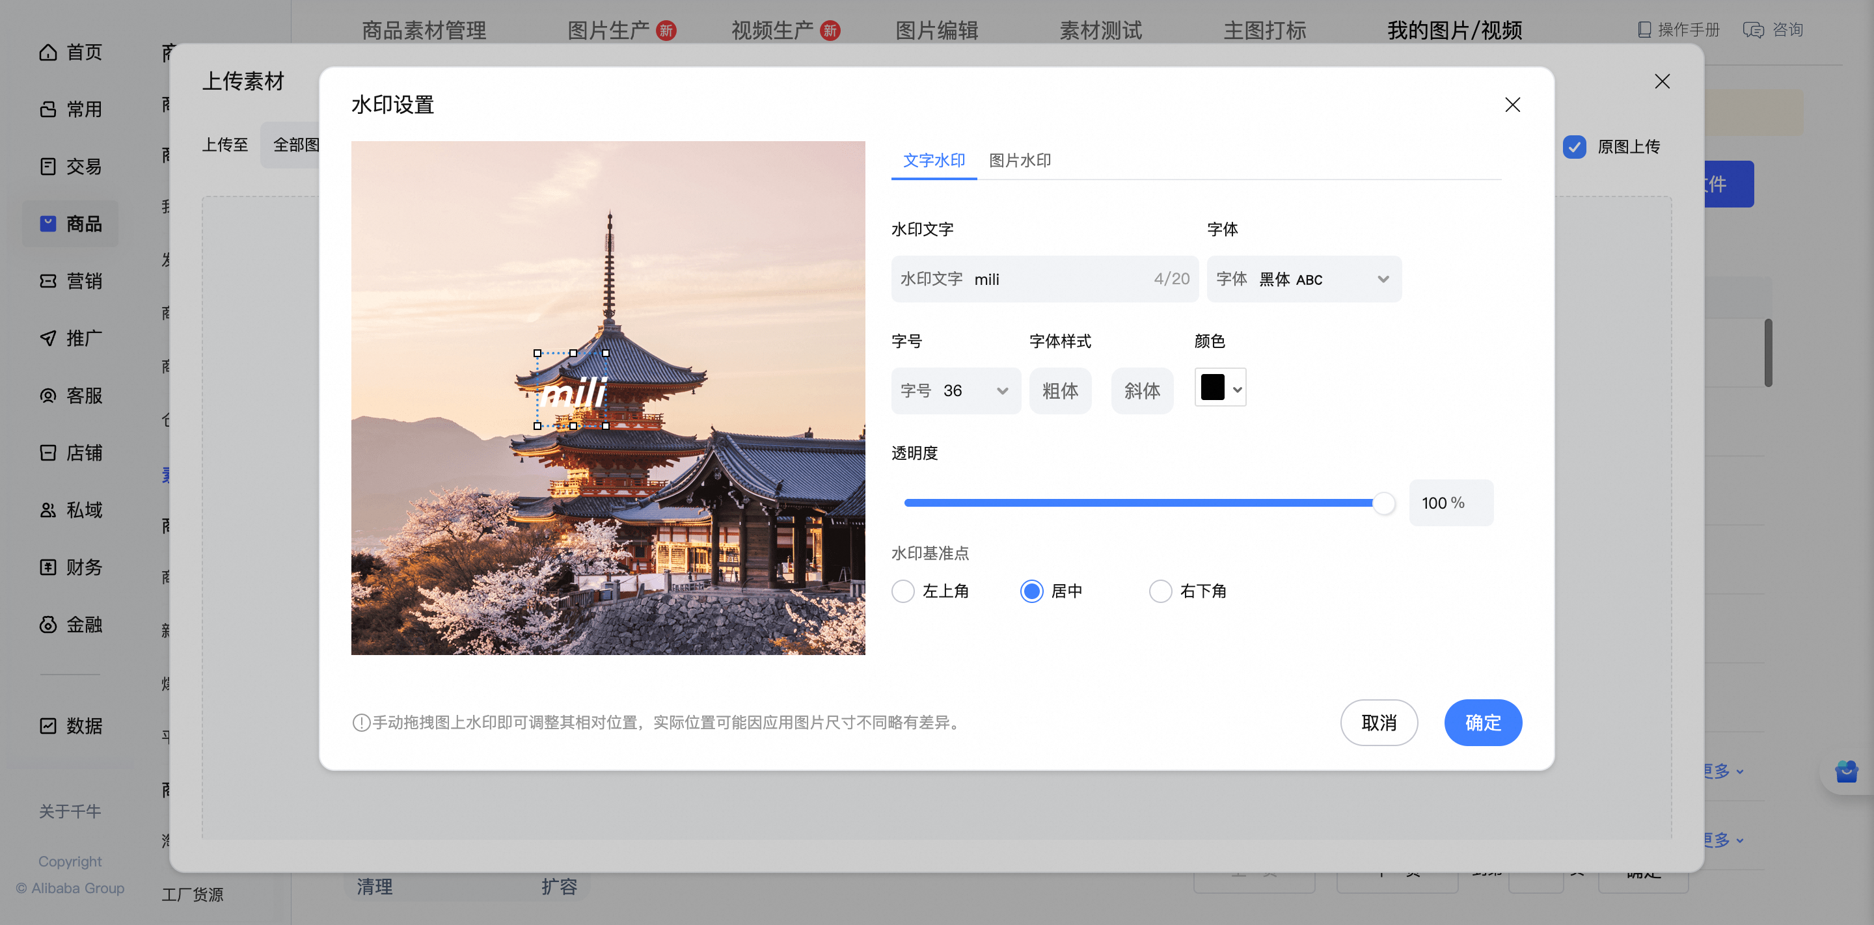Viewport: 1874px width, 925px height.
Task: Click the 水印文字 mili input field
Action: pos(1044,279)
